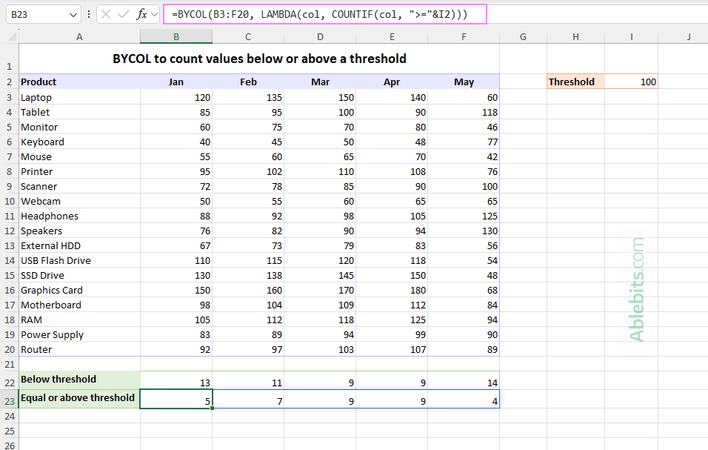This screenshot has width=708, height=450.
Task: Open Insert Function with the fx icon
Action: 141,13
